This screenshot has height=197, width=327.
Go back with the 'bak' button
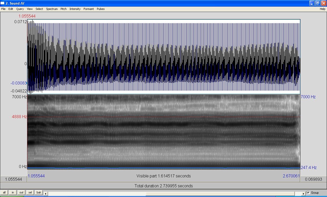[x=39, y=192]
